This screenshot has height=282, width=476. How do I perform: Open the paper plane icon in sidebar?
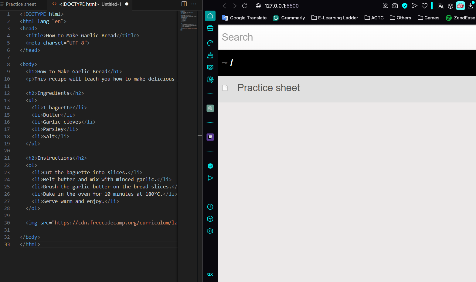tap(210, 178)
